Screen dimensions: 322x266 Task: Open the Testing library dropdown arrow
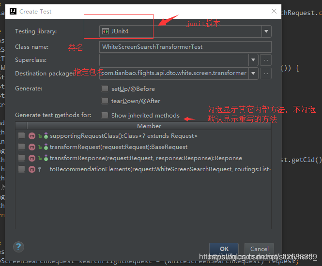pos(266,31)
